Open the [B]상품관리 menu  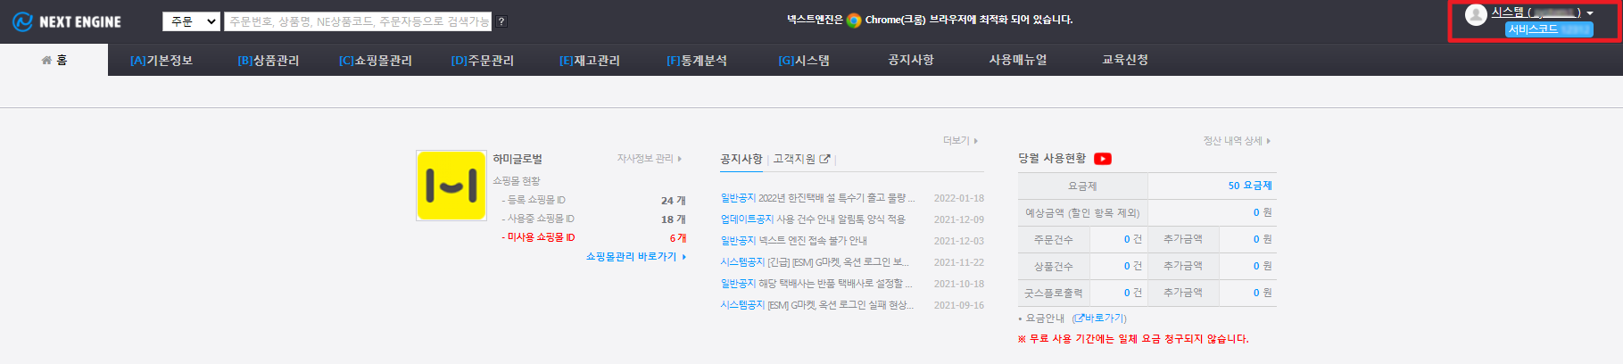(269, 61)
